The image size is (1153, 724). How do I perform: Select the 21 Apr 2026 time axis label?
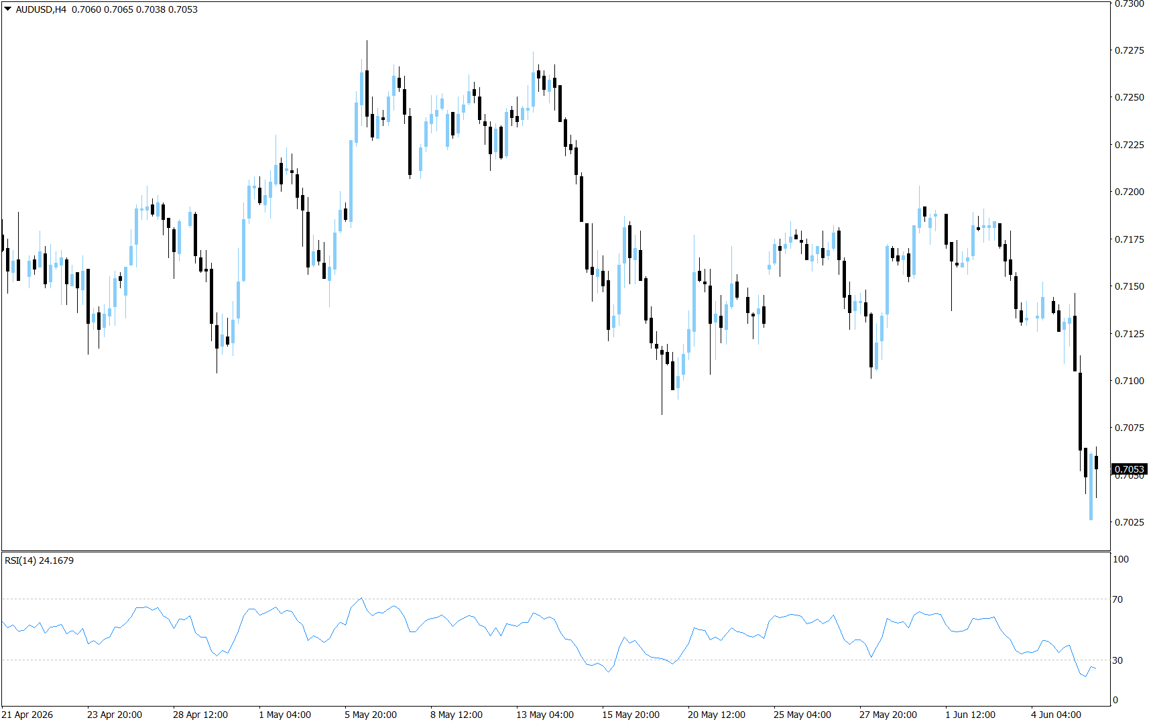point(27,715)
